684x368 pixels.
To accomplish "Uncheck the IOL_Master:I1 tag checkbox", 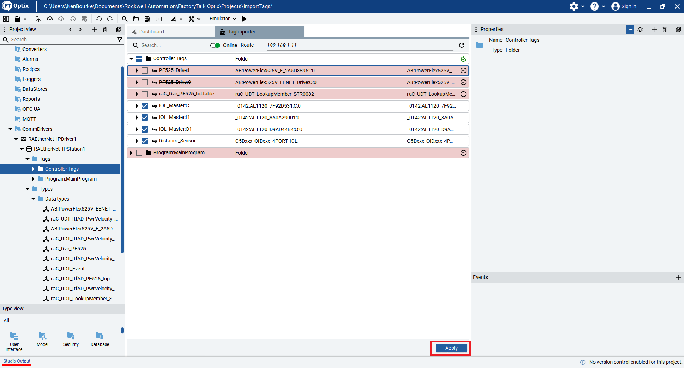I will (145, 118).
